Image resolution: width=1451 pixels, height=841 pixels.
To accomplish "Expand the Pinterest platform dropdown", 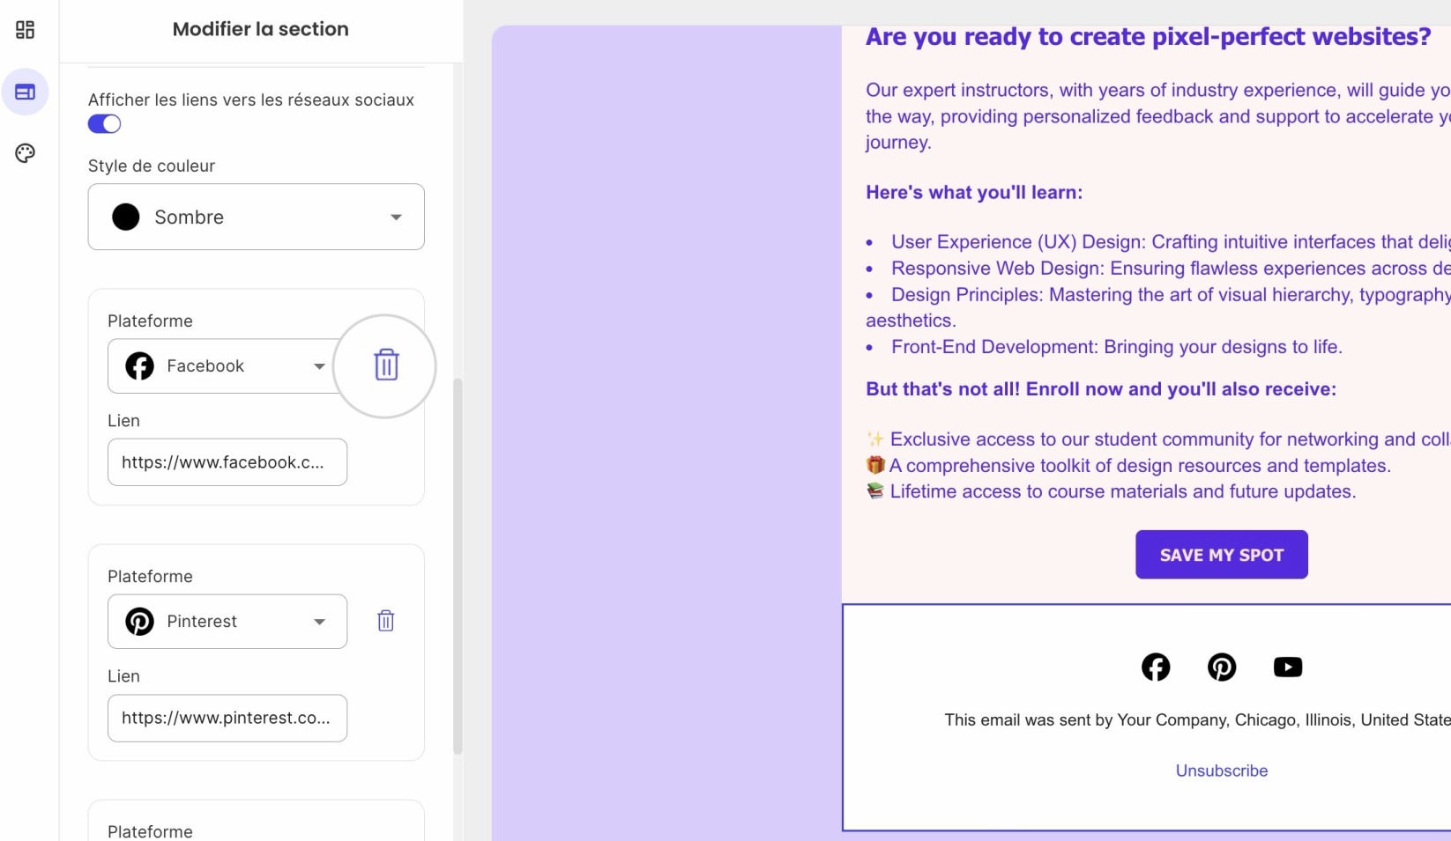I will click(x=227, y=621).
